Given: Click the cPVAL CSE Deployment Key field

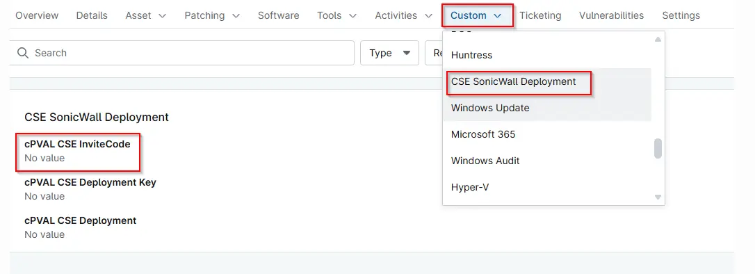Looking at the screenshot, I should click(x=90, y=189).
